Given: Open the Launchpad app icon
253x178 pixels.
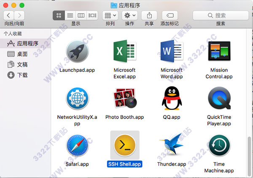Looking at the screenshot, I should pos(77,51).
